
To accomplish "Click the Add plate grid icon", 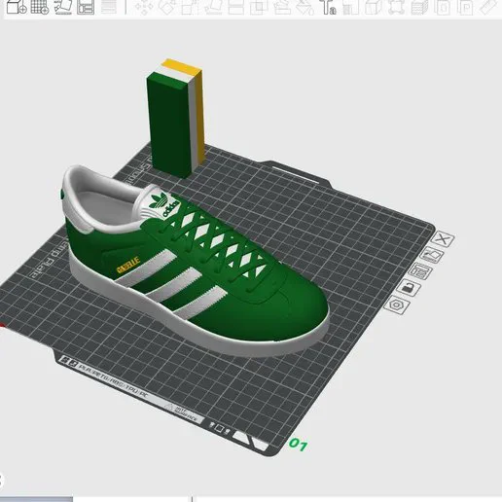I will [x=40, y=7].
